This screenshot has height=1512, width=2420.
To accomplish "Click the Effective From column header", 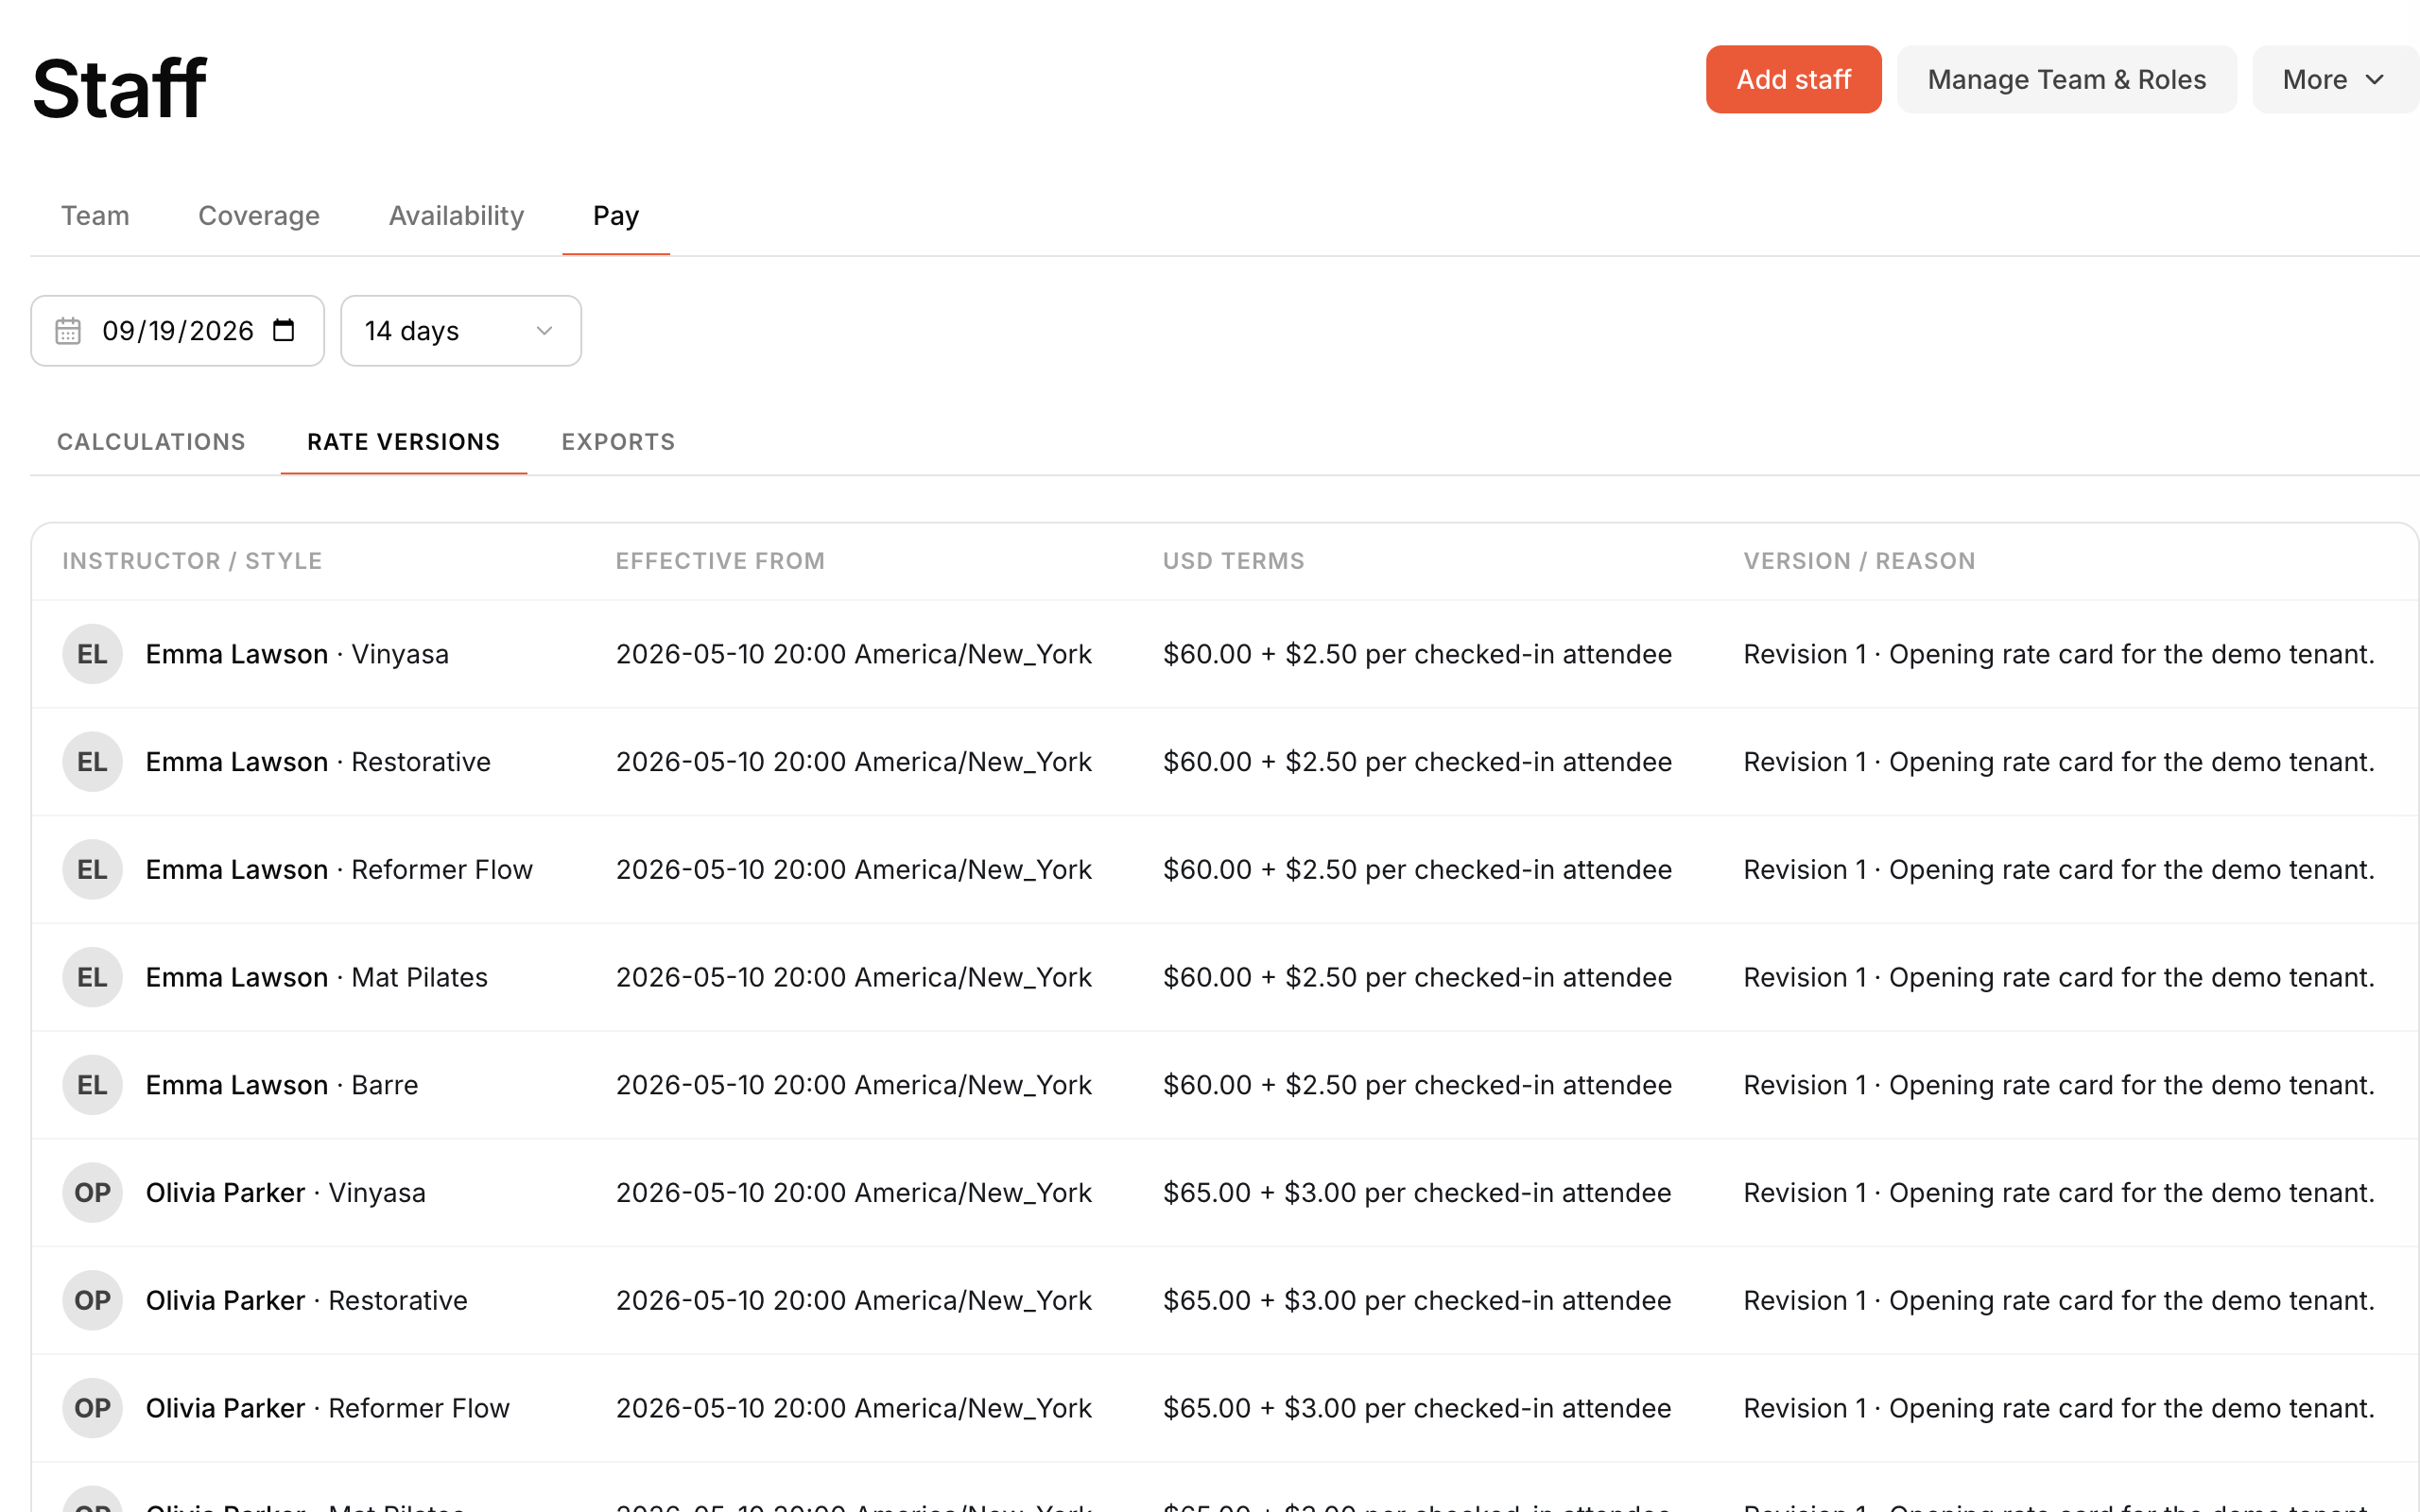I will (x=720, y=561).
